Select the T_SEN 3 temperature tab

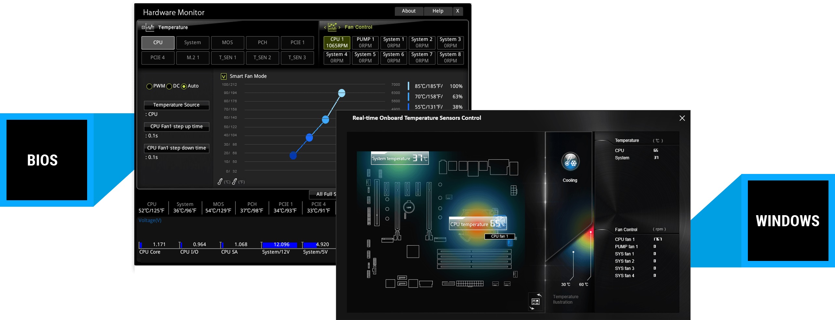[297, 57]
